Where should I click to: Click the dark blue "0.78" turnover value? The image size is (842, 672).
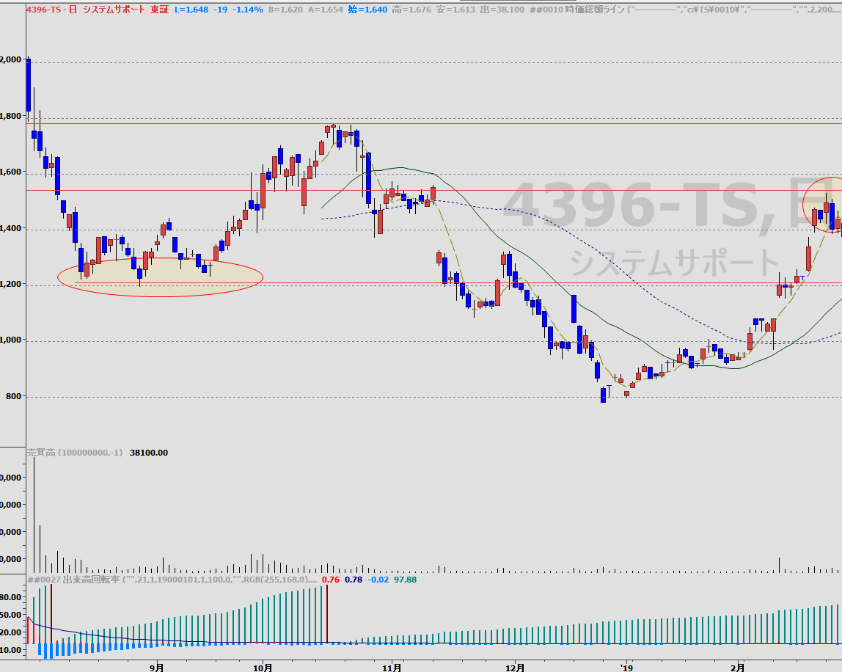click(x=354, y=580)
